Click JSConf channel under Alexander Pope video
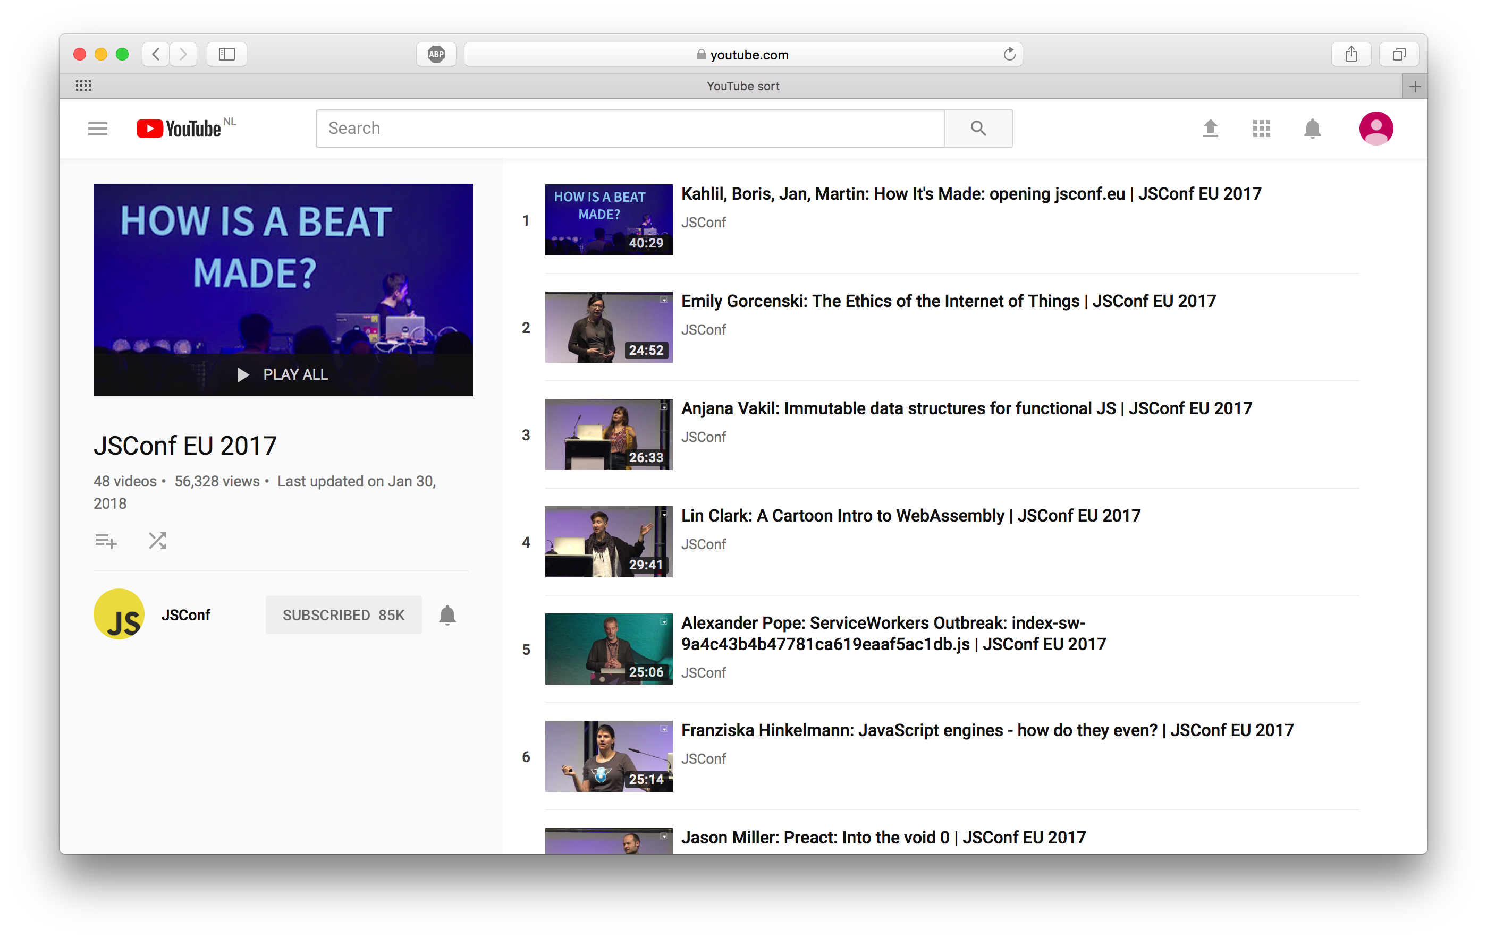 tap(703, 673)
